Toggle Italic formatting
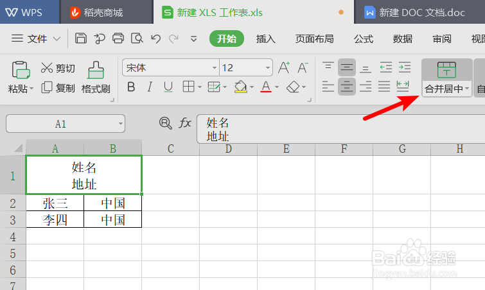 pyautogui.click(x=150, y=87)
